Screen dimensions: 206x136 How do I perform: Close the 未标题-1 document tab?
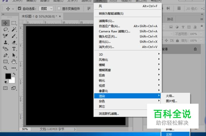[x=60, y=16]
